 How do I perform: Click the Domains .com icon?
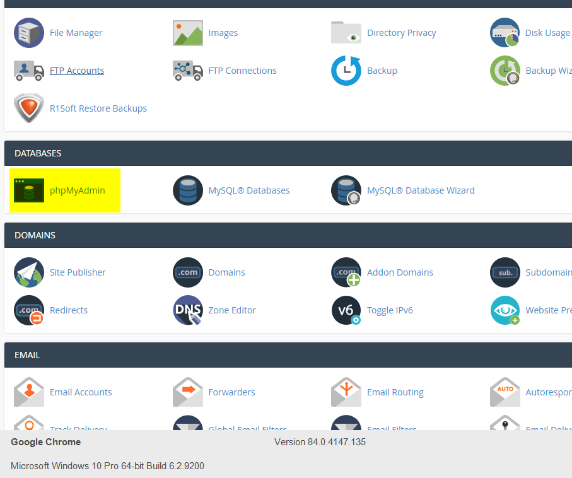coord(187,272)
